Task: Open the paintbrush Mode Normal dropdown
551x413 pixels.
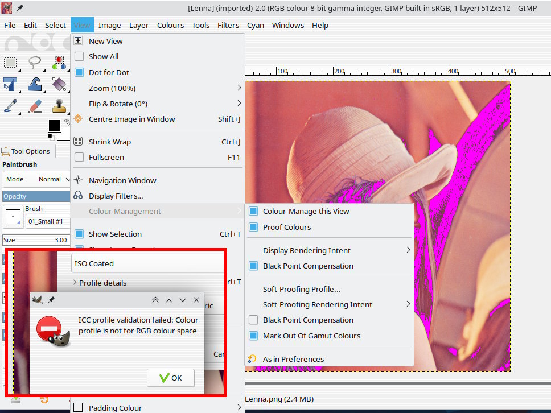Action: click(x=36, y=179)
